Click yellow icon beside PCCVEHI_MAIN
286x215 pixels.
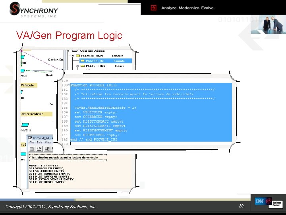coord(78,56)
